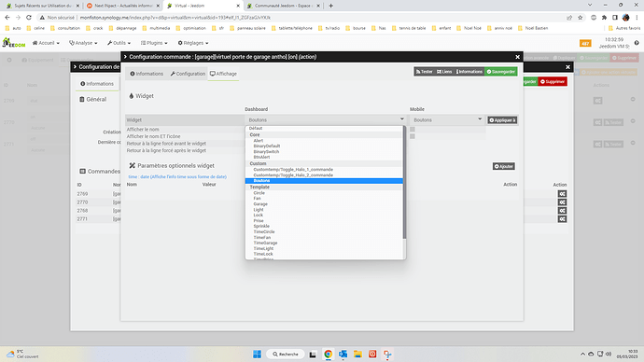Screen dimensions: 644x362
Task: Click the green Sauvegarder button
Action: [500, 72]
